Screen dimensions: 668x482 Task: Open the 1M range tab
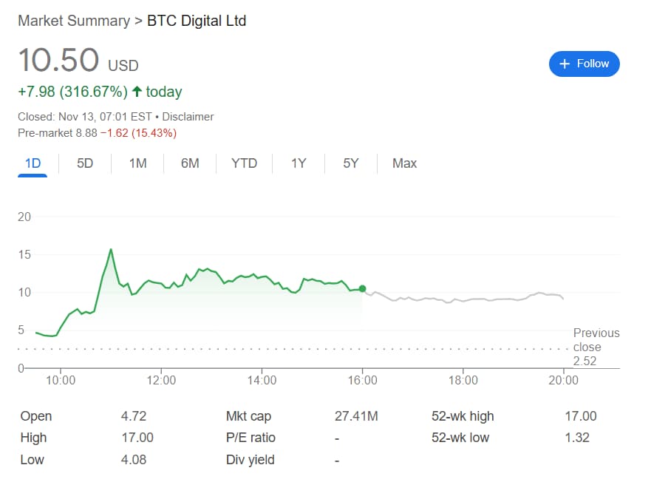[137, 163]
